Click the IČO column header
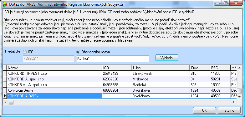Image resolution: width=245 pixels, height=117 pixels. click(x=117, y=68)
